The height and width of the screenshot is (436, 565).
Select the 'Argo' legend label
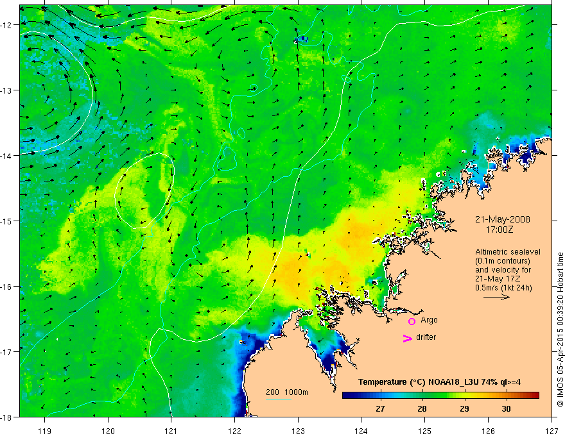click(x=429, y=320)
